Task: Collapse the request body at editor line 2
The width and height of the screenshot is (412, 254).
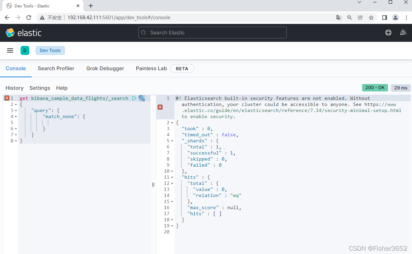Action: coord(16,104)
